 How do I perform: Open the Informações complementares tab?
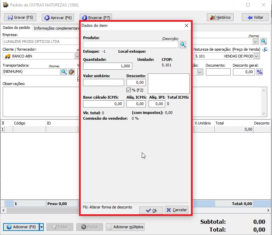coord(56,28)
